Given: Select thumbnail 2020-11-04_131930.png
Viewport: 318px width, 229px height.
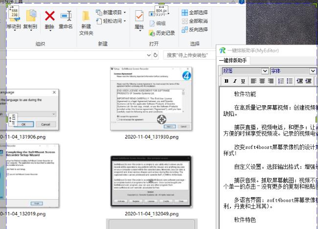Looking at the screenshot, I should [151, 98].
